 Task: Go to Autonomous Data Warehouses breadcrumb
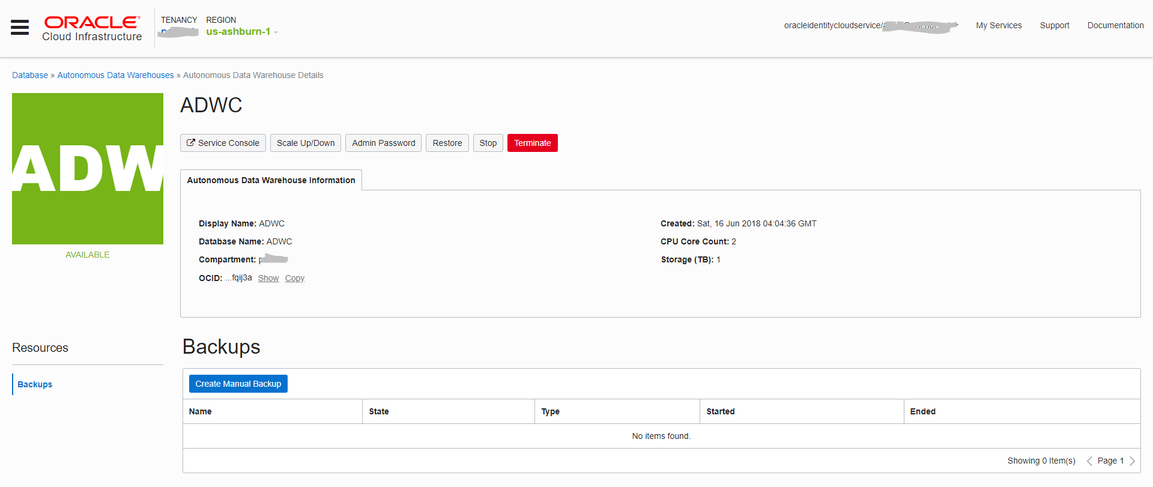pos(115,75)
